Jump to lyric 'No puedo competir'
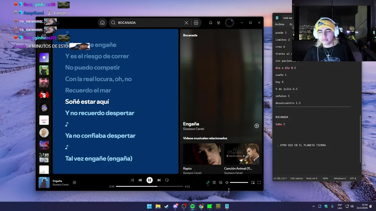Screen dimensions: 376x211 [93, 68]
